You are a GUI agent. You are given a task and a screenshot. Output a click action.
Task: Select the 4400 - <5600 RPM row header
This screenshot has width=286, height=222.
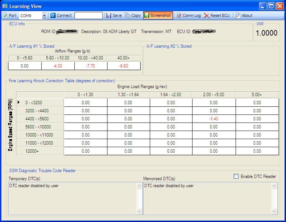point(40,119)
